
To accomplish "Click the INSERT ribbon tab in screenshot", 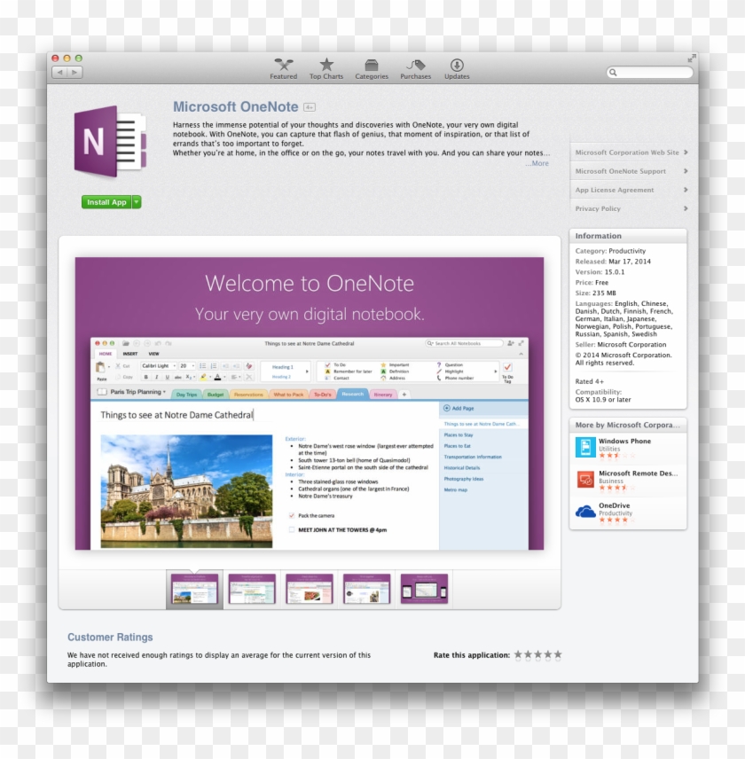I will pyautogui.click(x=130, y=354).
